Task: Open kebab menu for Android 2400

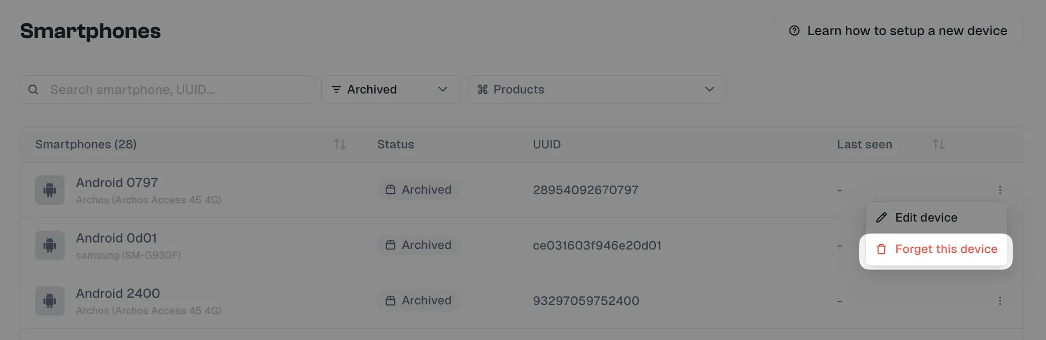Action: [1000, 301]
